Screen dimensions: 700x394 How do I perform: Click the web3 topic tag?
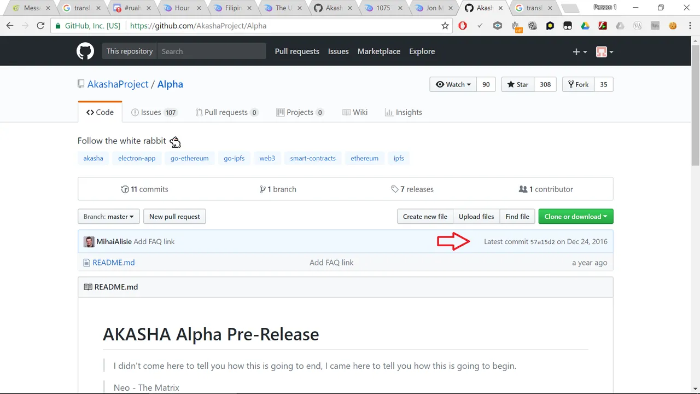pos(267,158)
